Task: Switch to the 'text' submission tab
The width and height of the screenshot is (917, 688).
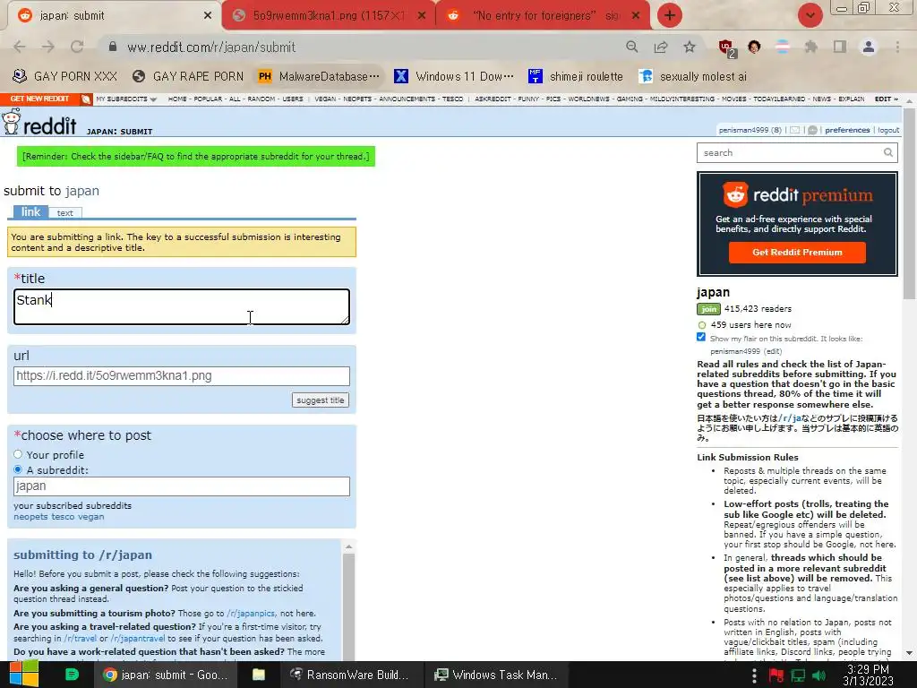Action: click(64, 213)
